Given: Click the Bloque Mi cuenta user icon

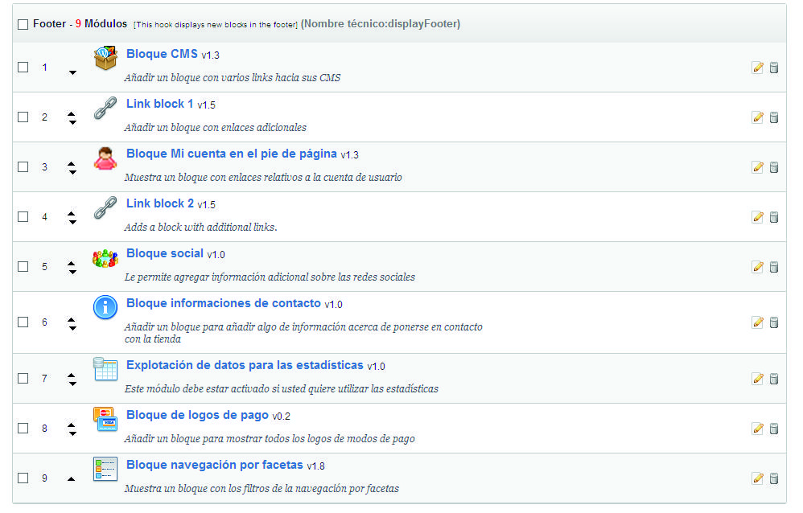Looking at the screenshot, I should point(105,158).
